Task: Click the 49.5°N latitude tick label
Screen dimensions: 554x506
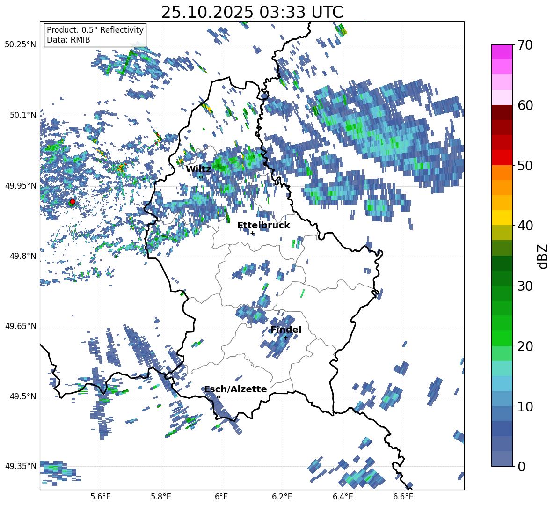Action: click(x=23, y=396)
